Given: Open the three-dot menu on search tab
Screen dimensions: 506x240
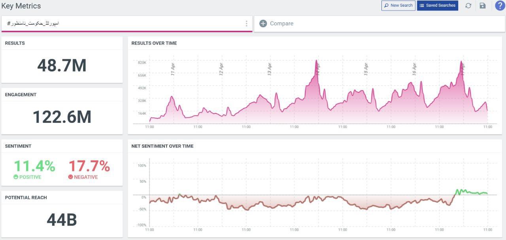Looking at the screenshot, I should tap(246, 24).
